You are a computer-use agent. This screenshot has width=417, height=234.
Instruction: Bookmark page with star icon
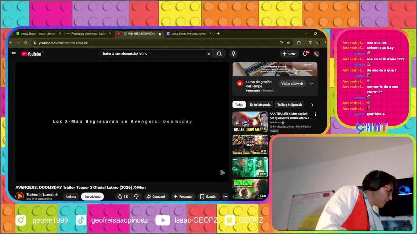point(288,43)
